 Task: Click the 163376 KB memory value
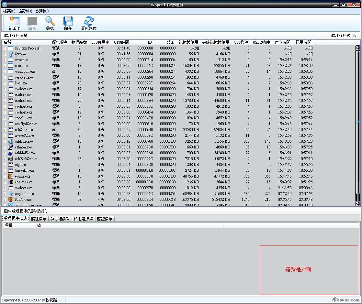point(190,200)
